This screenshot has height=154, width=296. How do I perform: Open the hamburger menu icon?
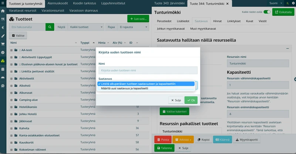(x=3, y=3)
